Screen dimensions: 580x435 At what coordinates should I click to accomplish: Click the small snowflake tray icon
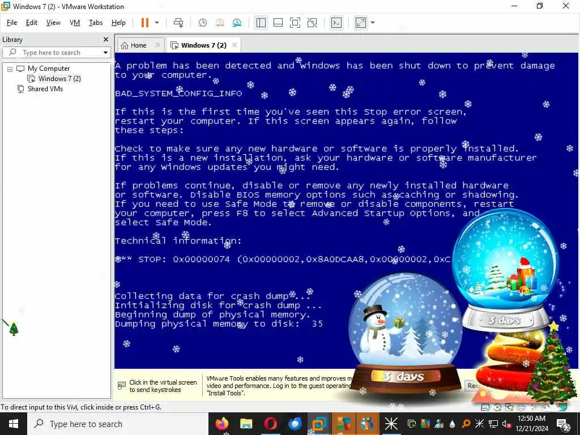click(479, 424)
